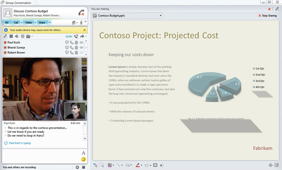Open text font formatting letter A icon
282x170 pixels.
[x=83, y=153]
